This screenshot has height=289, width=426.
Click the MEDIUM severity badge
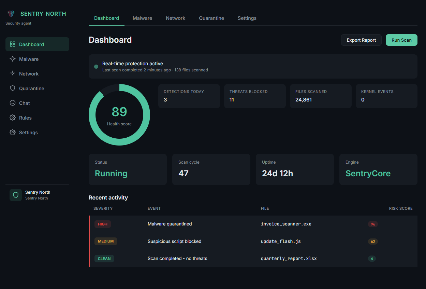point(106,241)
